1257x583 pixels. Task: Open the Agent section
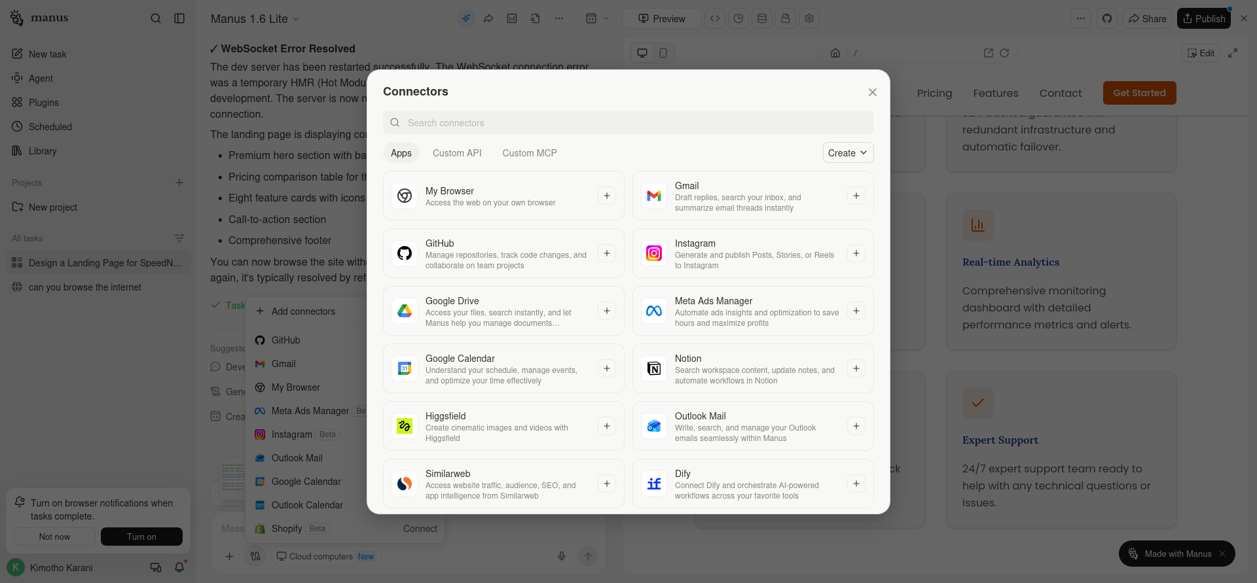(x=98, y=79)
